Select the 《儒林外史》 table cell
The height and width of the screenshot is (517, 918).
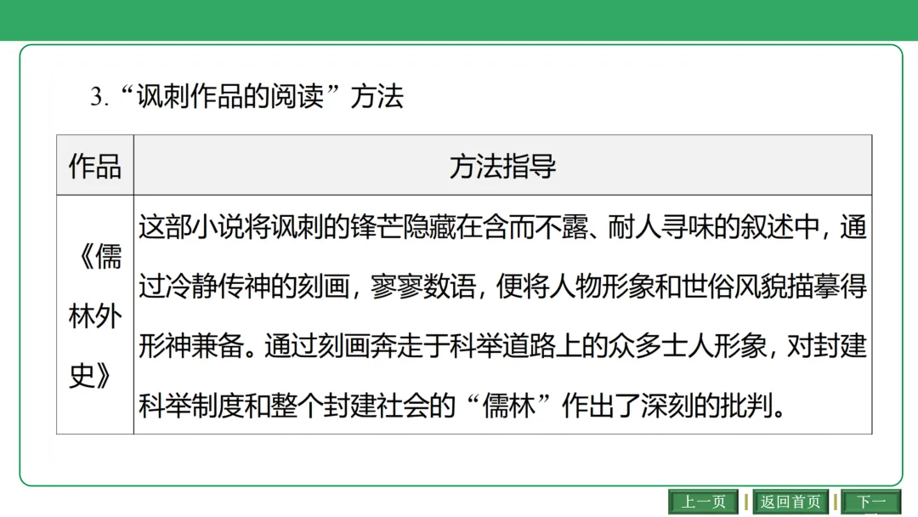coord(95,315)
